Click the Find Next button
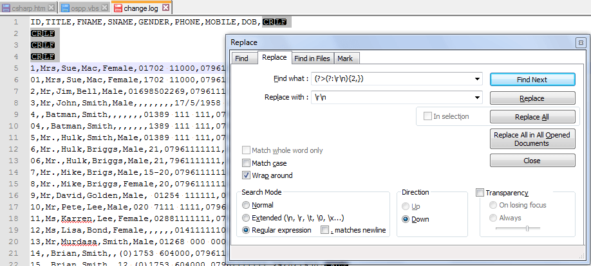Screen dimensions: 591x266 (532, 80)
